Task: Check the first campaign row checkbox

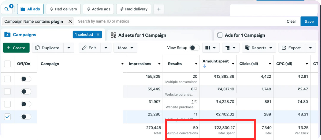Action: 7,79
